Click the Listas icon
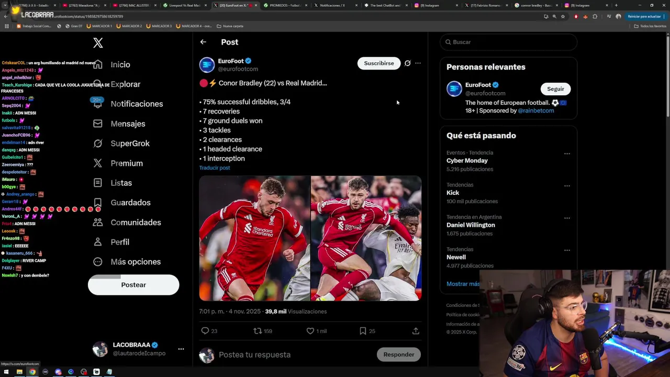This screenshot has width=670, height=377. point(98,183)
